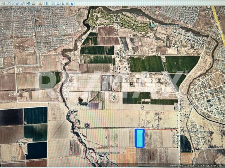This screenshot has height=168, width=225.
Task: Toggle the sunlight across landscape icon
Action: click(x=34, y=3)
